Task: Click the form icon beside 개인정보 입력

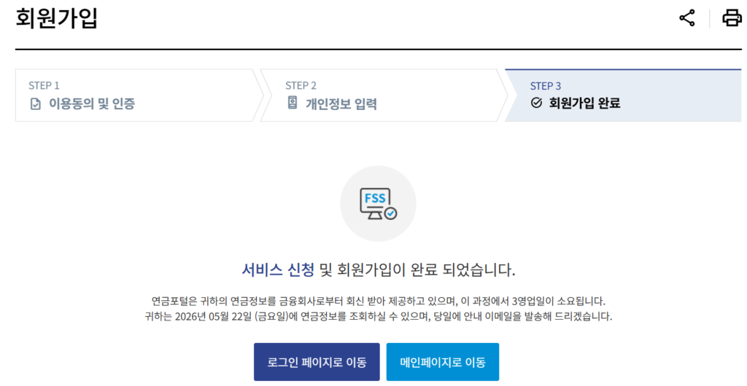Action: pyautogui.click(x=293, y=103)
